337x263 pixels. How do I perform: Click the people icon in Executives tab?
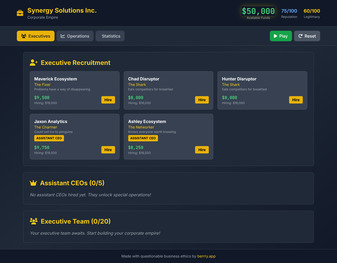click(x=24, y=36)
